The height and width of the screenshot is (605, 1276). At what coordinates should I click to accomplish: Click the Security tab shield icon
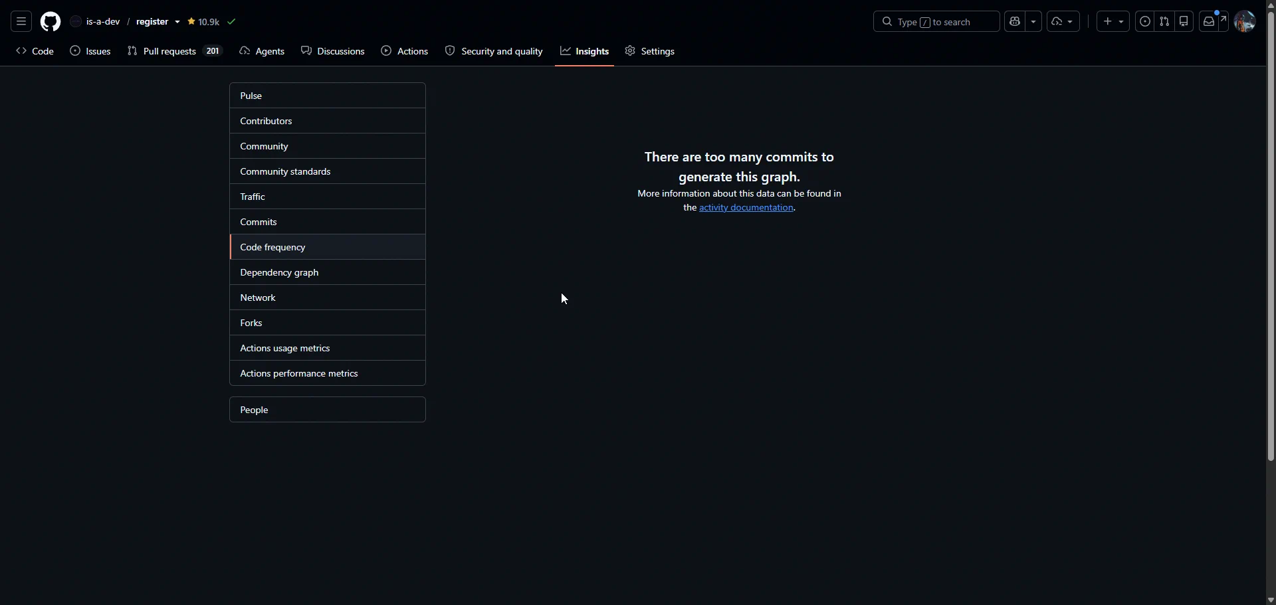coord(450,51)
